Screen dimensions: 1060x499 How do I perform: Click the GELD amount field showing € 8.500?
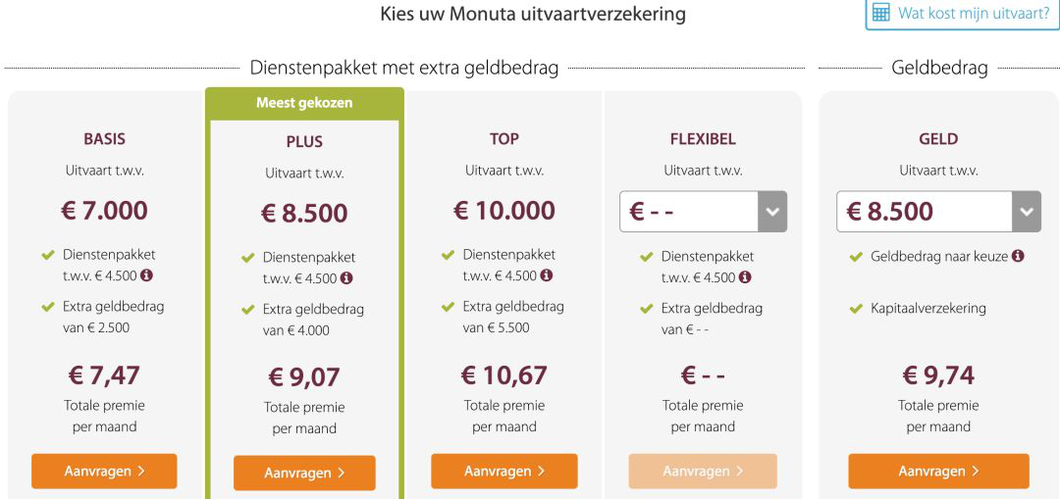click(925, 212)
